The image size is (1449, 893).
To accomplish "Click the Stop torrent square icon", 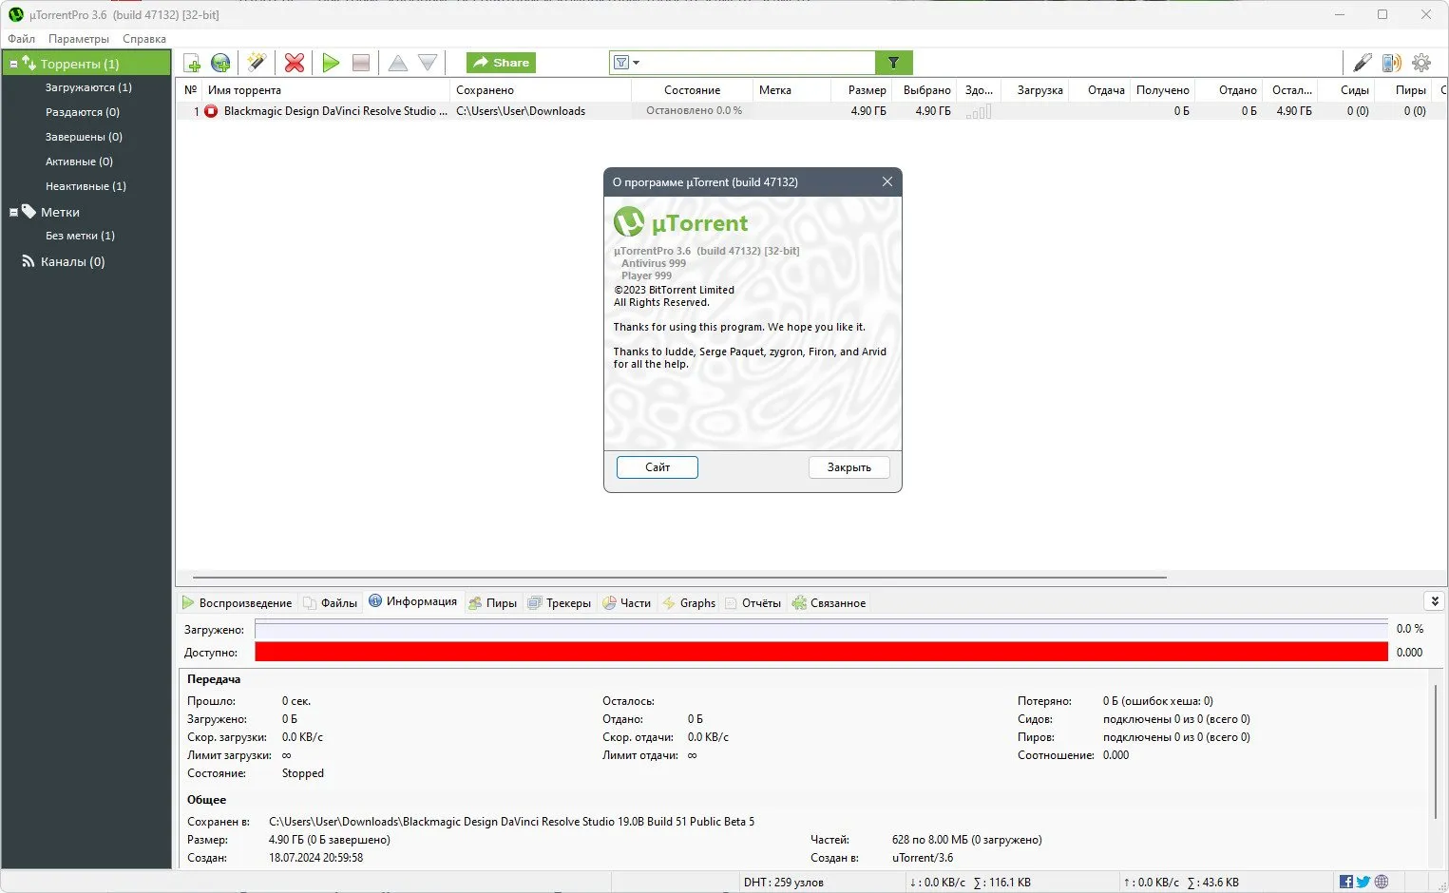I will [x=360, y=63].
